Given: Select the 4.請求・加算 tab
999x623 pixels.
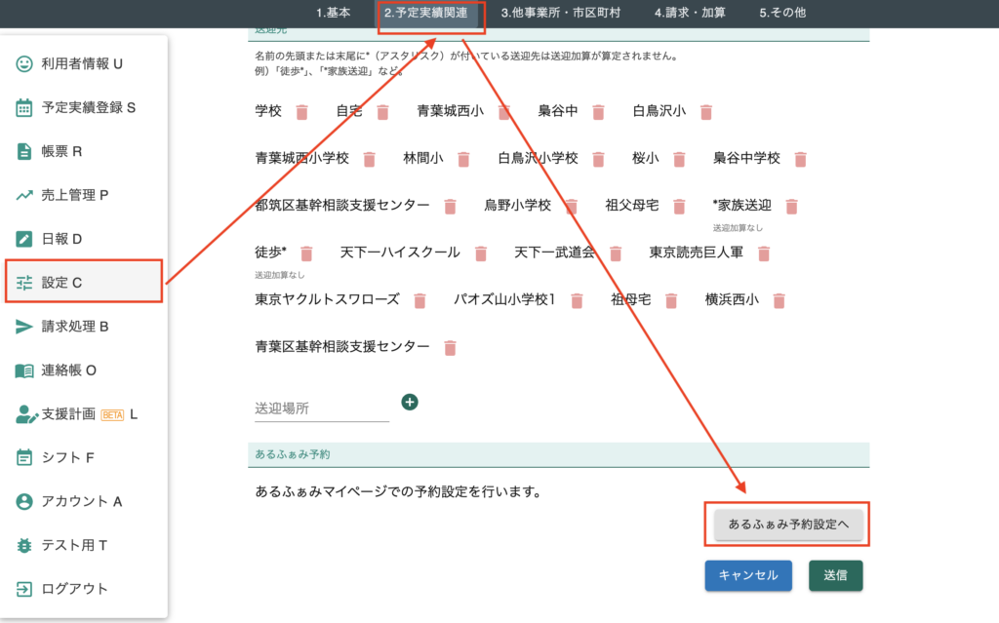Looking at the screenshot, I should (690, 13).
